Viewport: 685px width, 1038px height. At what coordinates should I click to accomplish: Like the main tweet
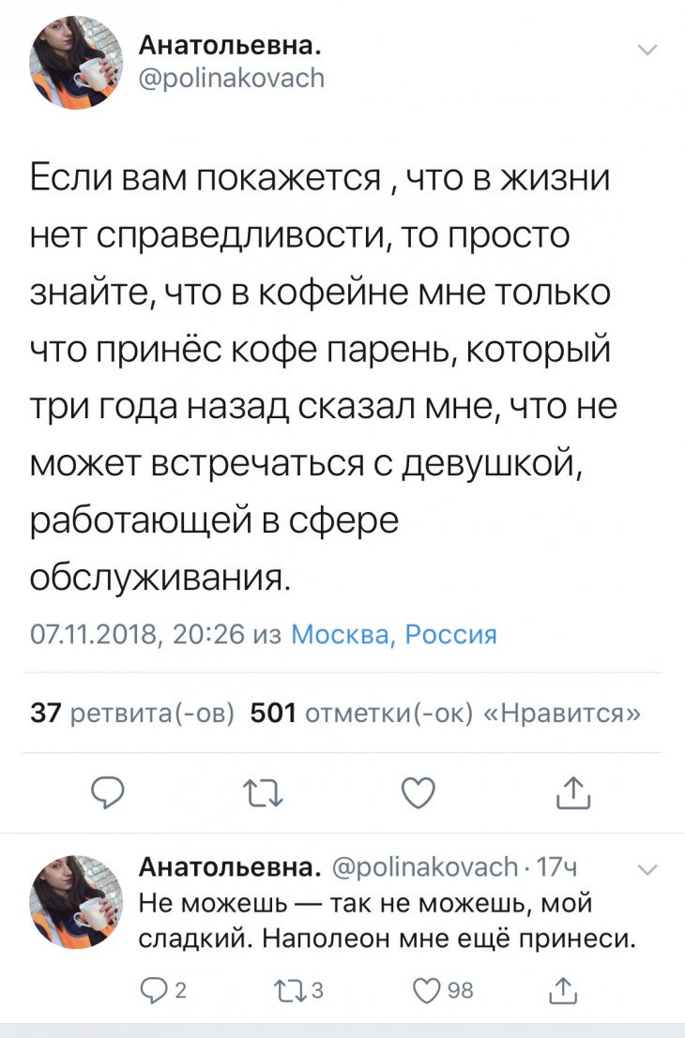click(x=419, y=792)
